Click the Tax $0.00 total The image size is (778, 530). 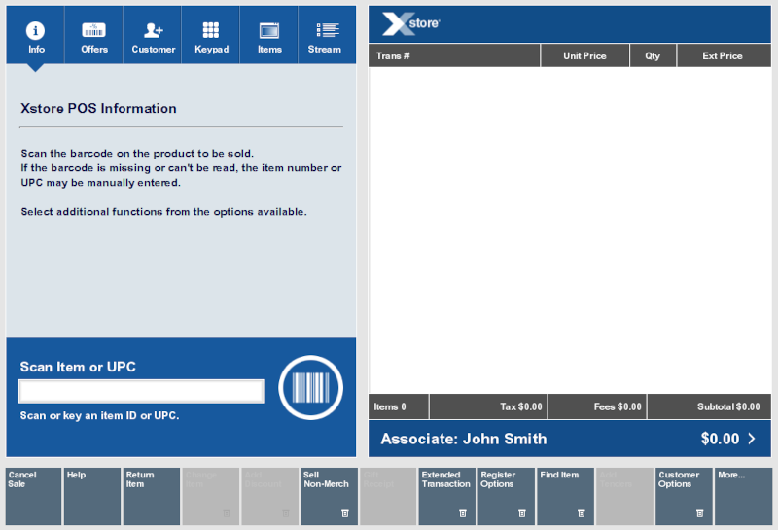coord(488,406)
